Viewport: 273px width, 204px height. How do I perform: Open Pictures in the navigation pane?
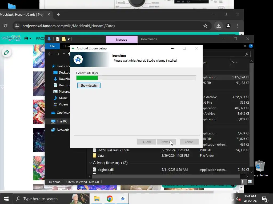[62, 92]
